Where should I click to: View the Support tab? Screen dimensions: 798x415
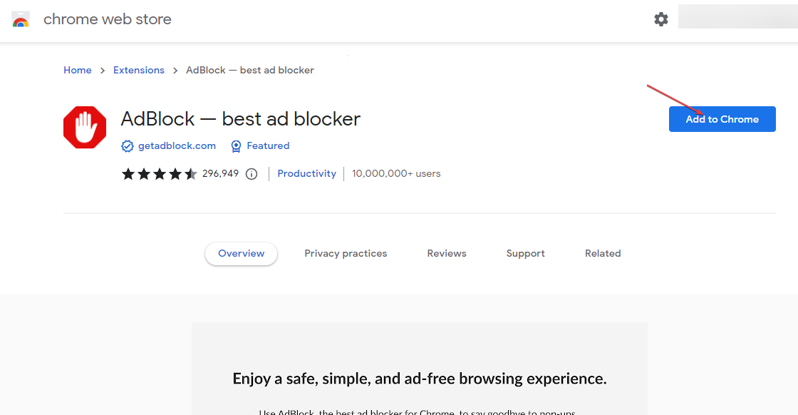pyautogui.click(x=525, y=253)
